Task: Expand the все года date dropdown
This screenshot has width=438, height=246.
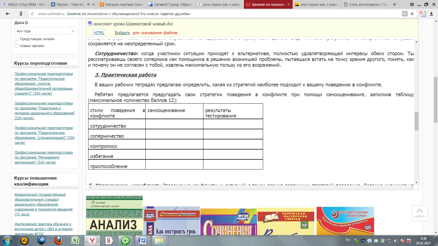Action: pyautogui.click(x=73, y=31)
